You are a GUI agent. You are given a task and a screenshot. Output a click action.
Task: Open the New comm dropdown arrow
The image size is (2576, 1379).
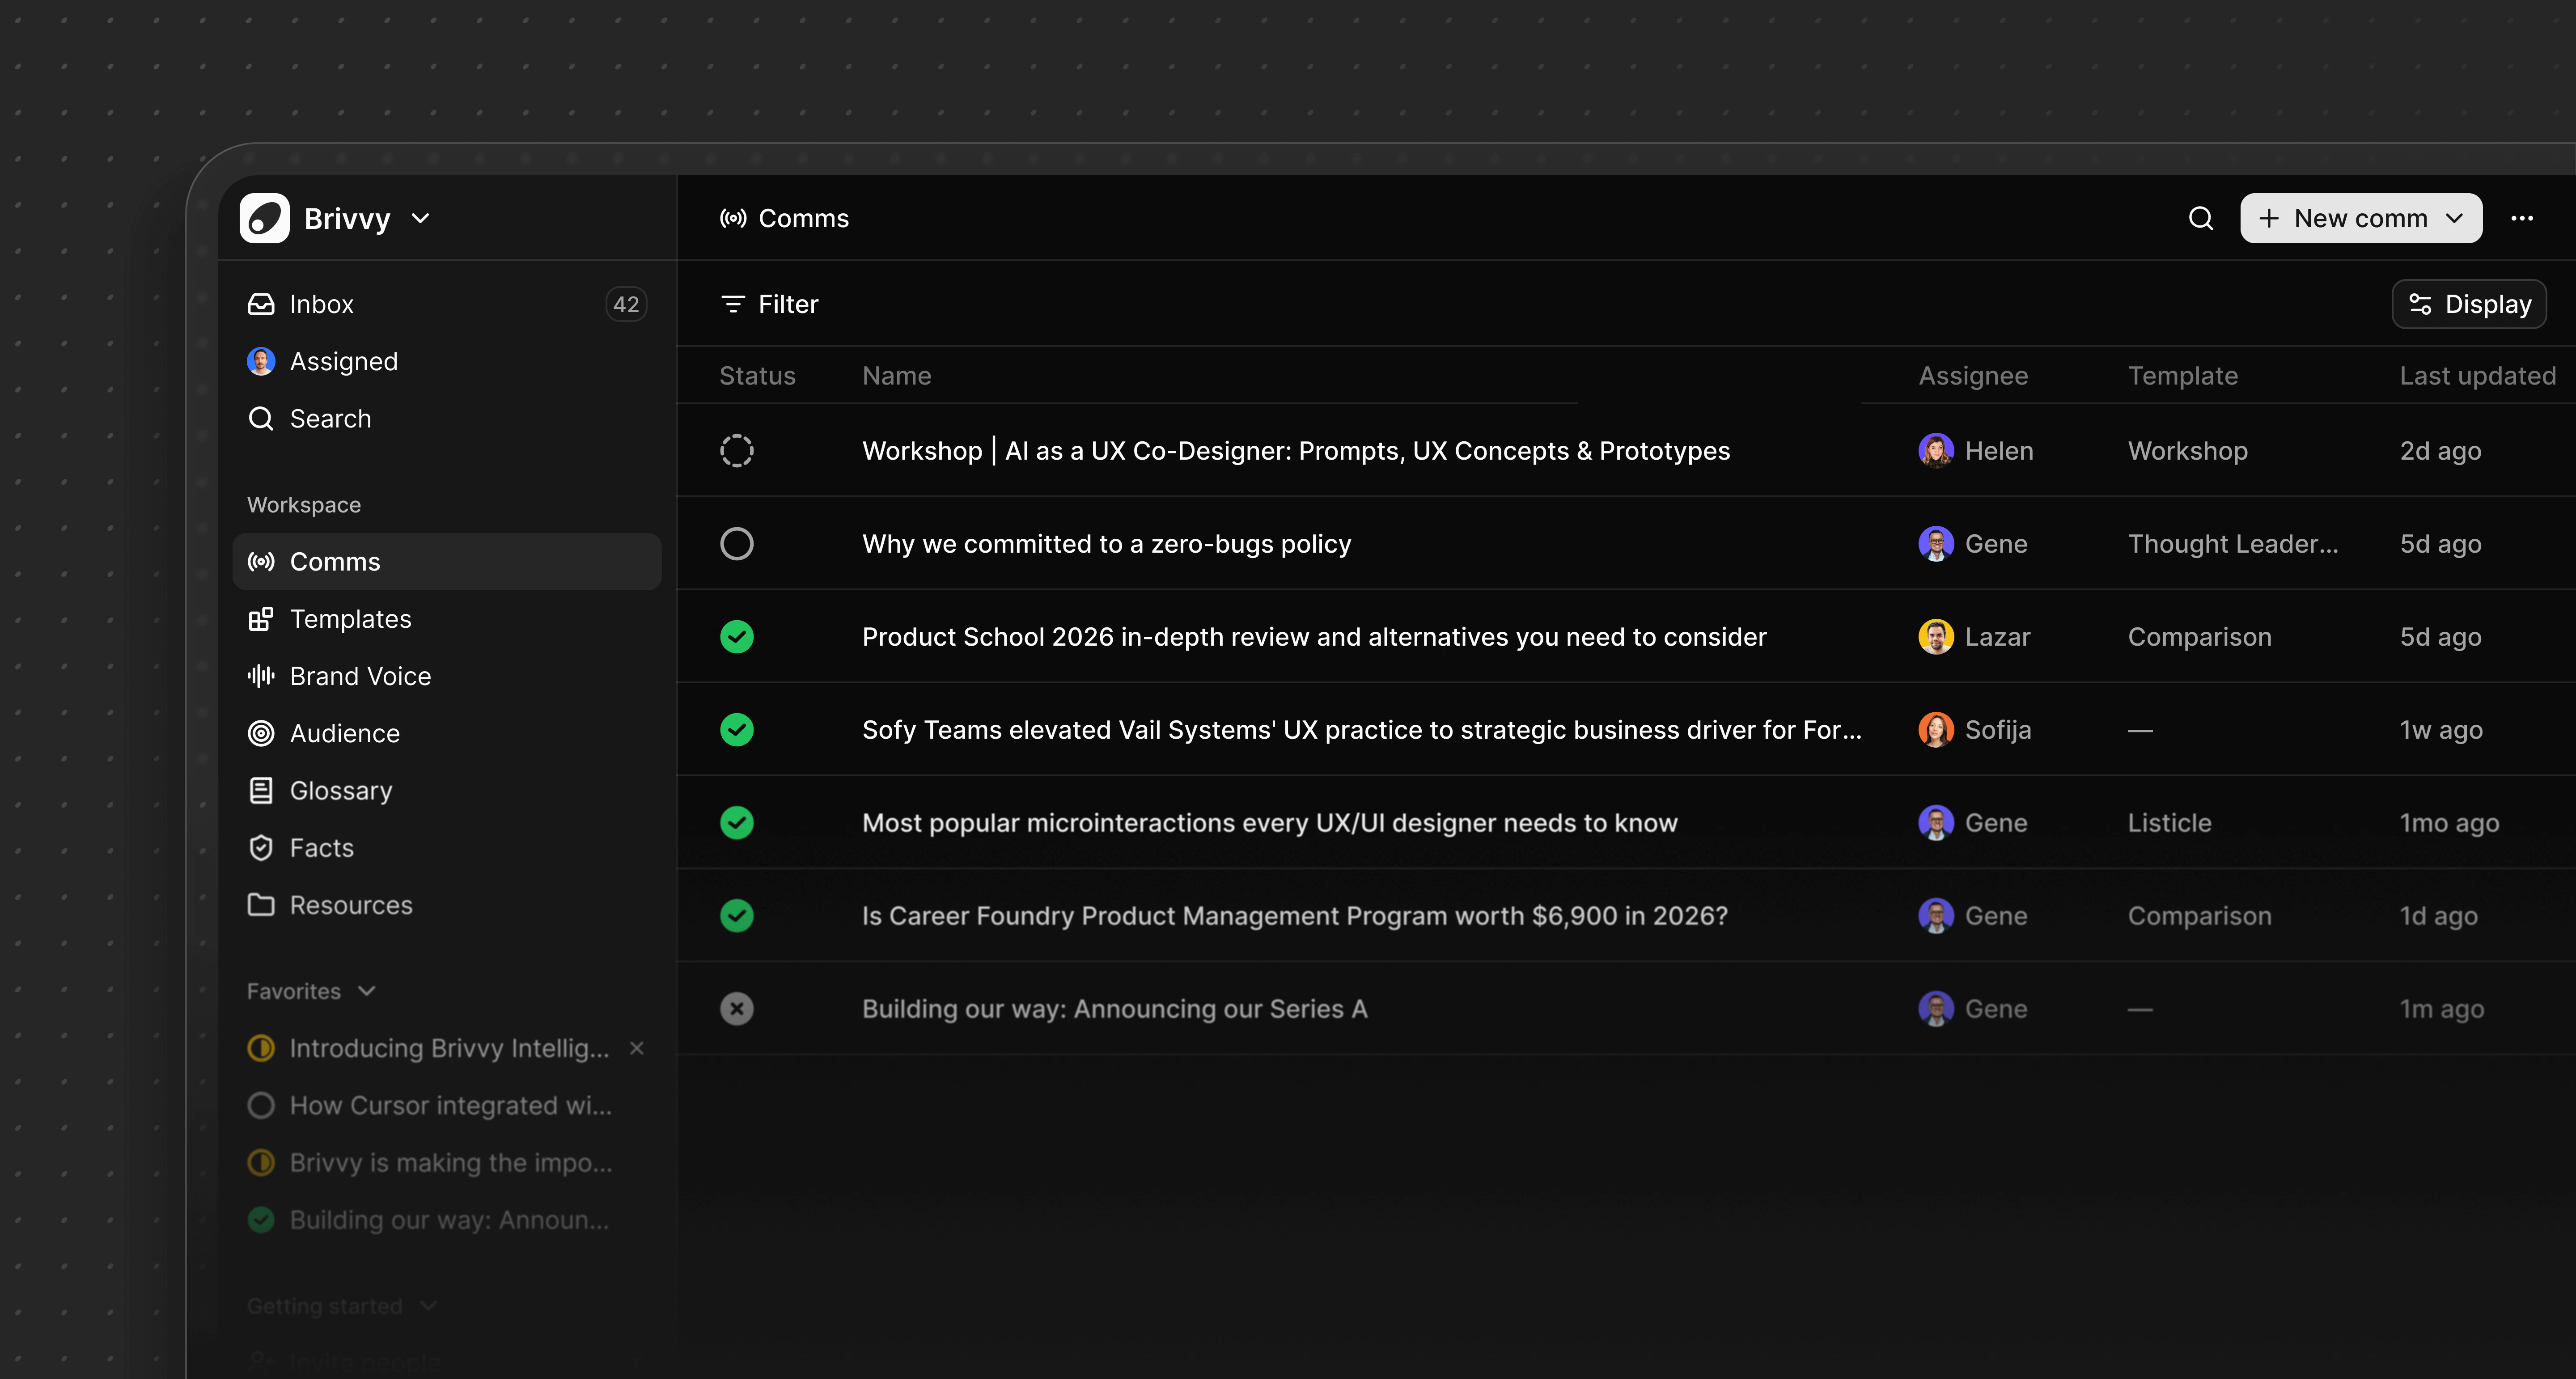click(2454, 218)
